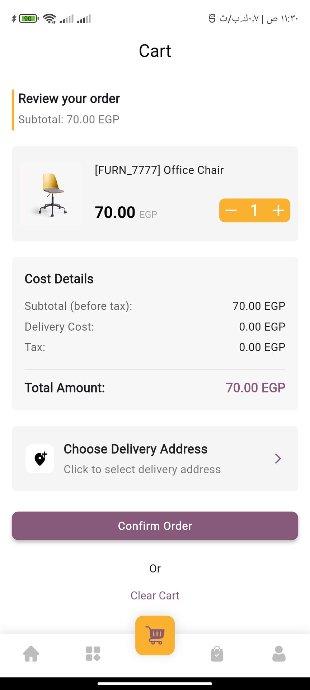Image resolution: width=310 pixels, height=690 pixels.
Task: Tap the Home icon in bottom navigation
Action: pos(31,654)
